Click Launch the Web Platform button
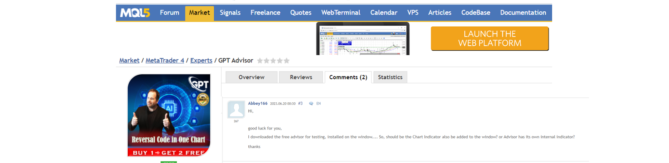The image size is (669, 163). coord(490,38)
